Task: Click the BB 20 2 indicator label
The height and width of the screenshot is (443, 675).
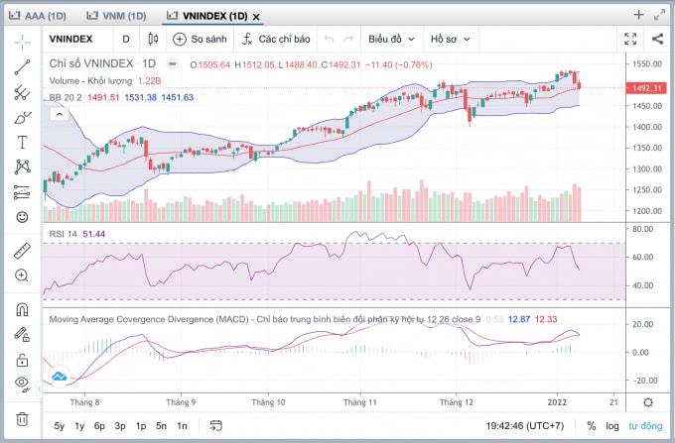Action: click(x=65, y=97)
